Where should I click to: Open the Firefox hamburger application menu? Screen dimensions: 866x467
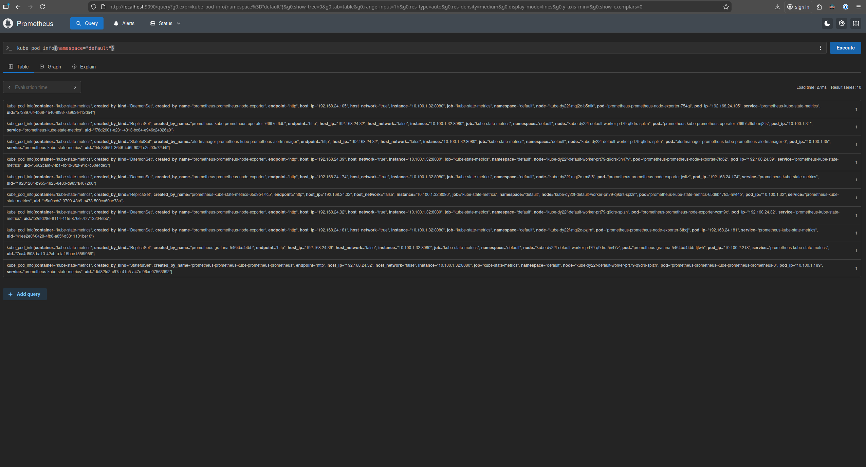pyautogui.click(x=859, y=7)
